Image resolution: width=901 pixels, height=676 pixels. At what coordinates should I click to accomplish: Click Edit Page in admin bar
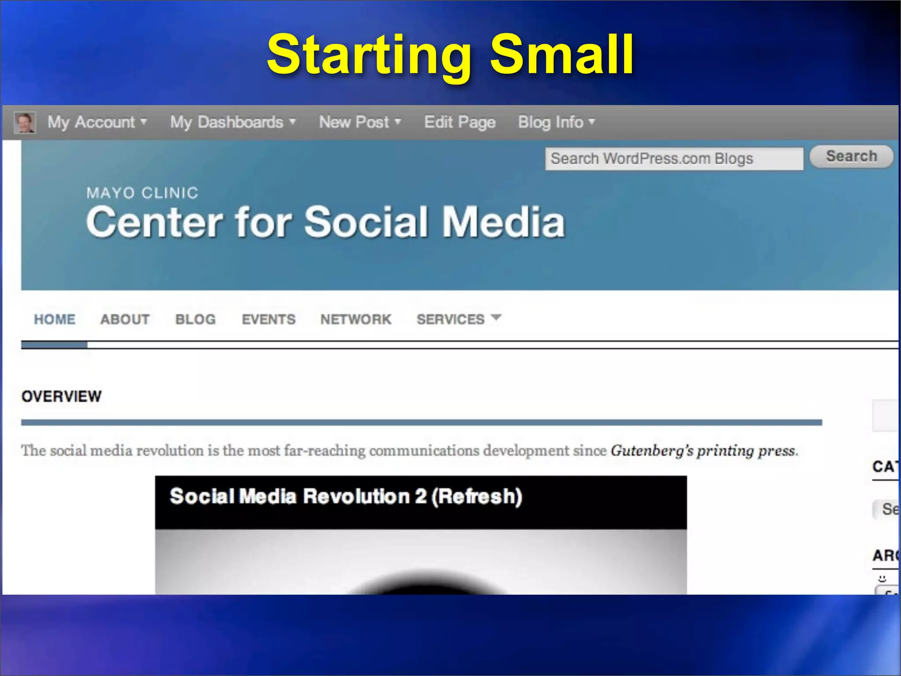460,122
